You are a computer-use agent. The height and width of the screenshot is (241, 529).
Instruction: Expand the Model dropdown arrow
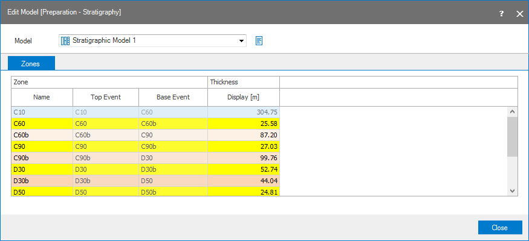242,41
